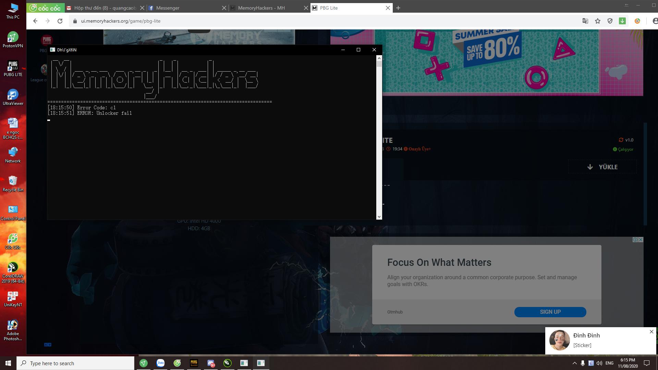Open the translate page icon in address bar
This screenshot has height=370, width=658.
(x=585, y=21)
